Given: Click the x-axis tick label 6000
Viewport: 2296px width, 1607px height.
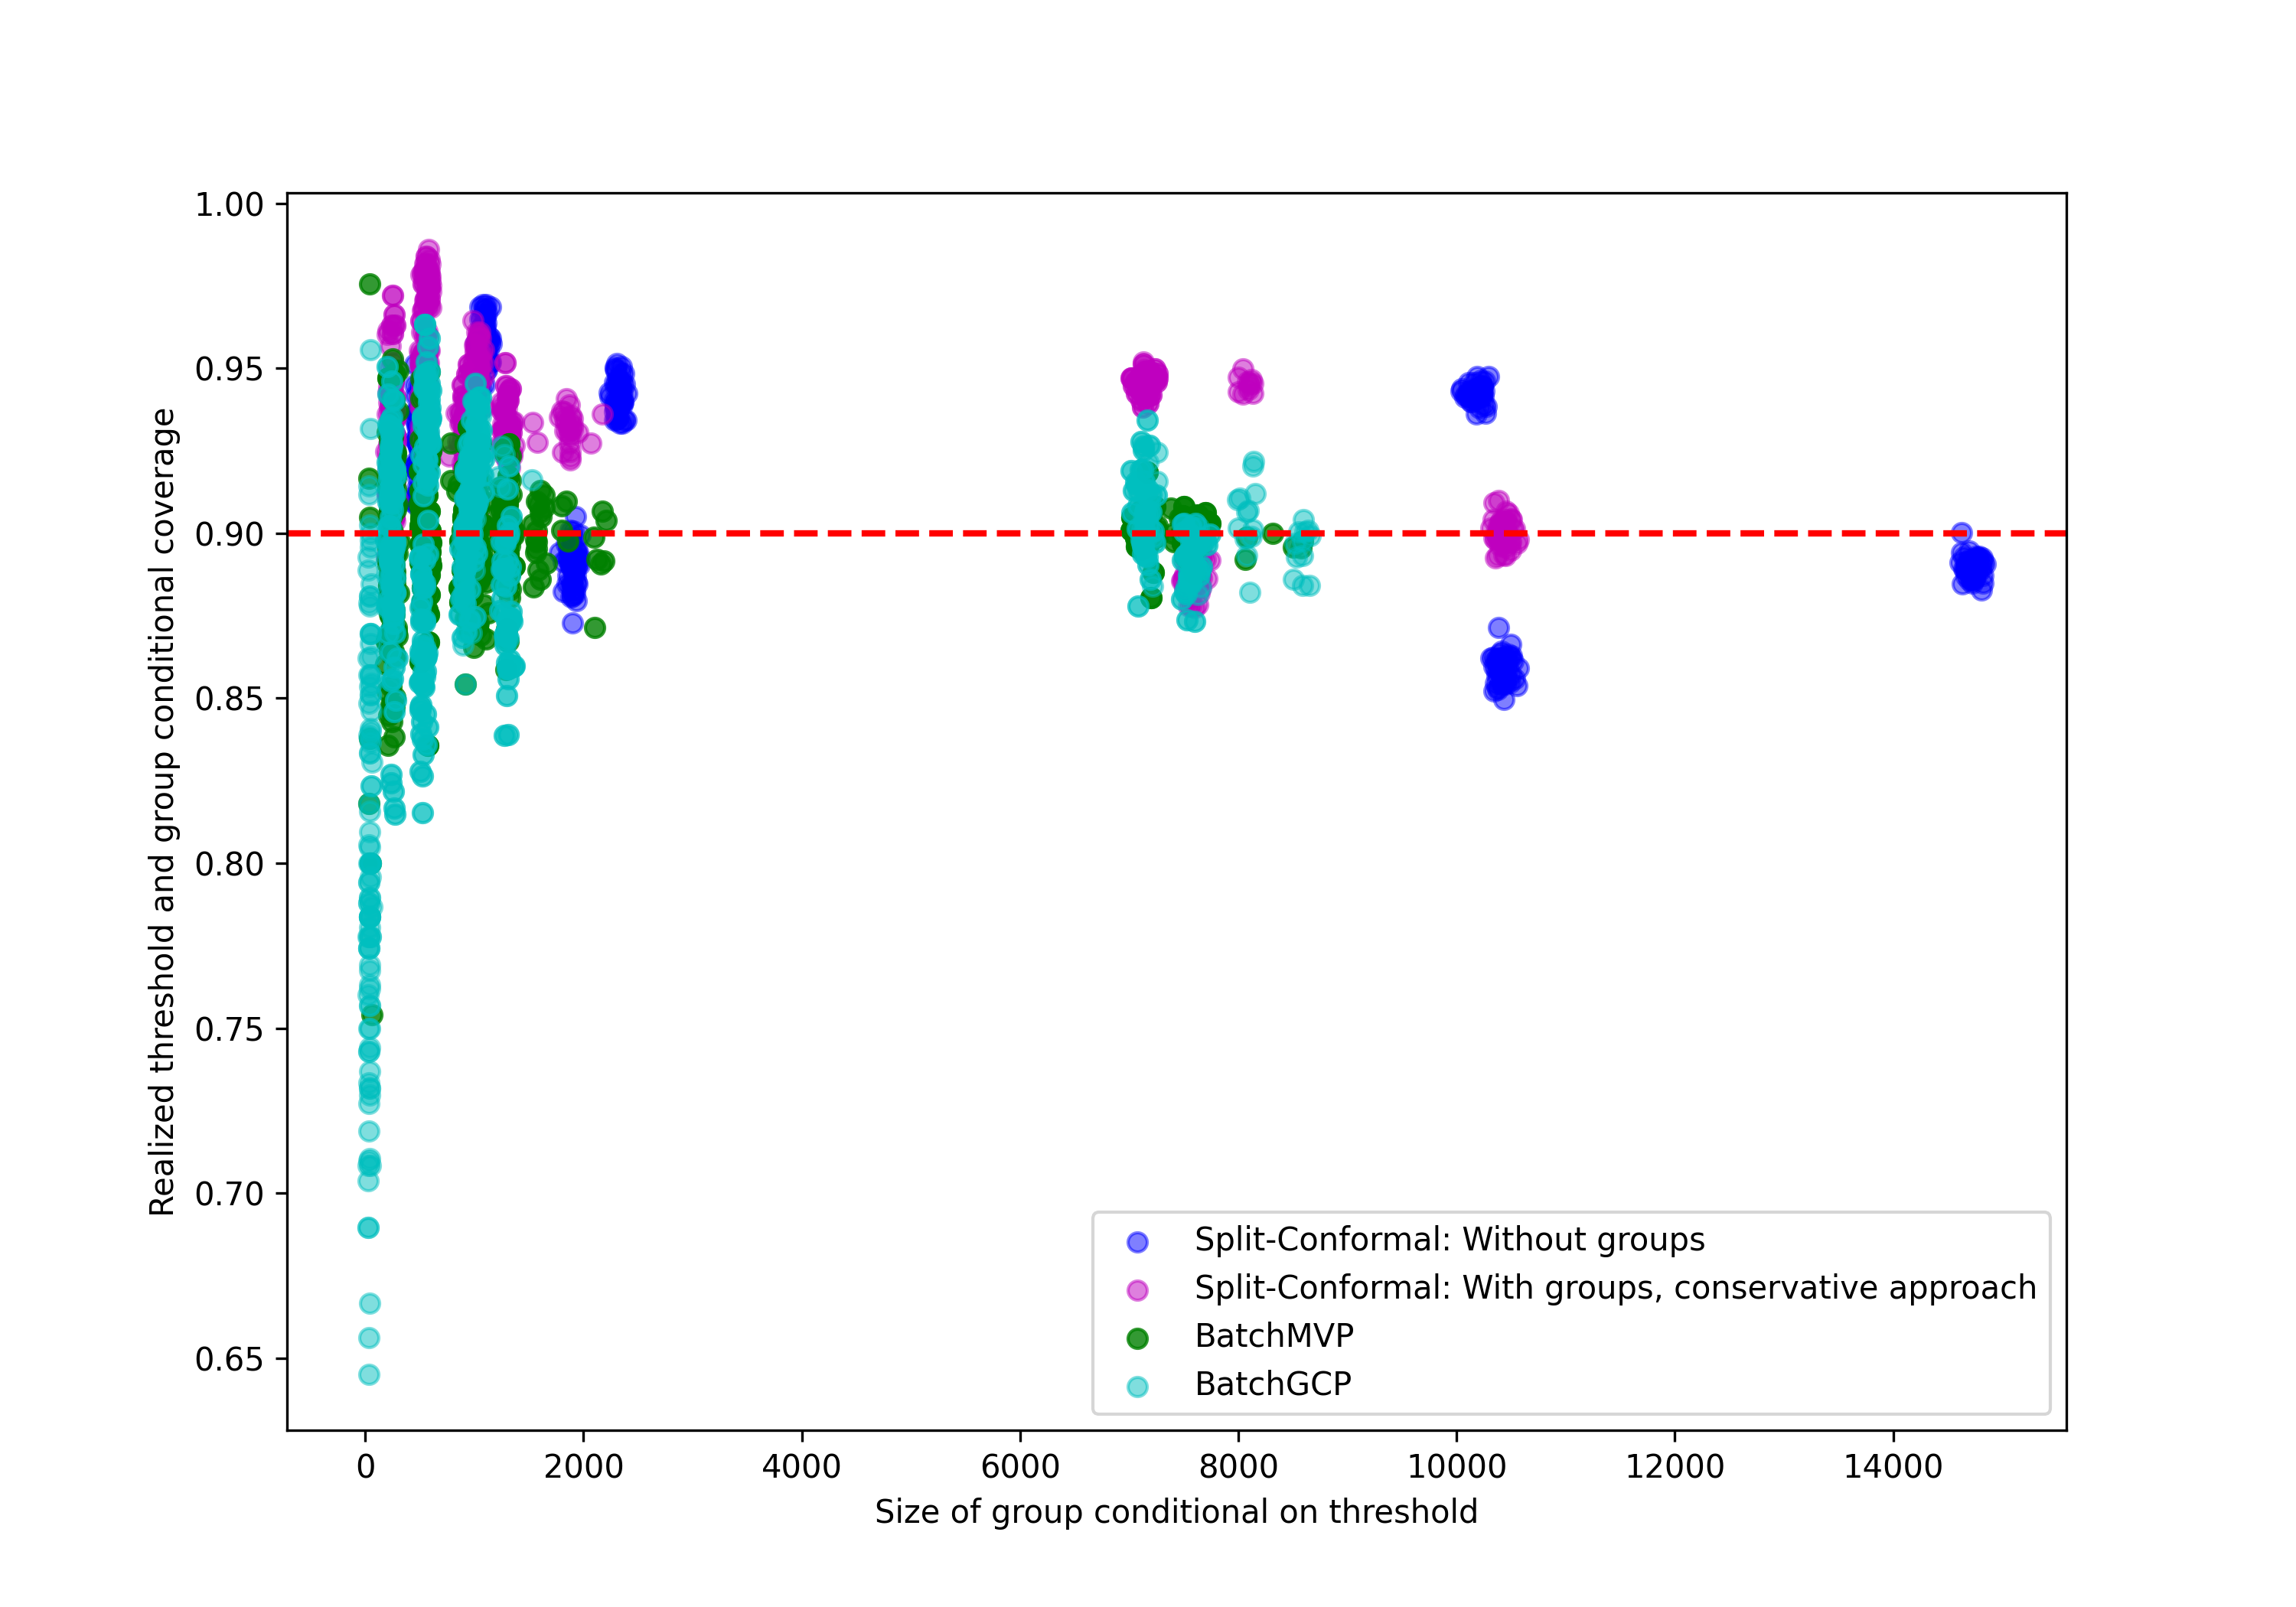Looking at the screenshot, I should 1020,1467.
